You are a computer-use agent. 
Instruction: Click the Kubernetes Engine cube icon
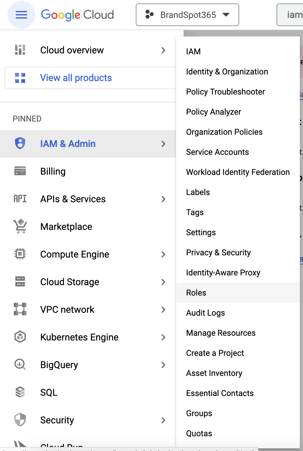[x=20, y=337]
